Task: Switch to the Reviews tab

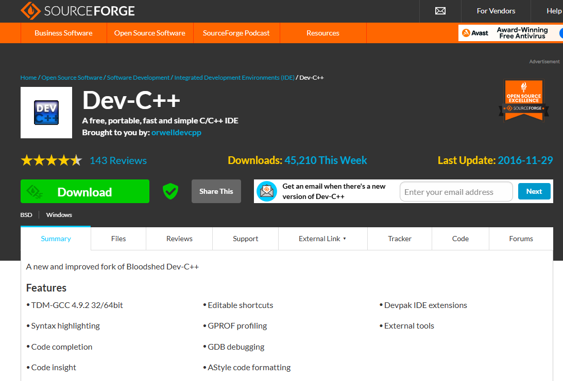Action: [x=179, y=239]
